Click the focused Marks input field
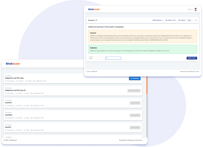Viewport: 203px width, 147px height. 113,58
